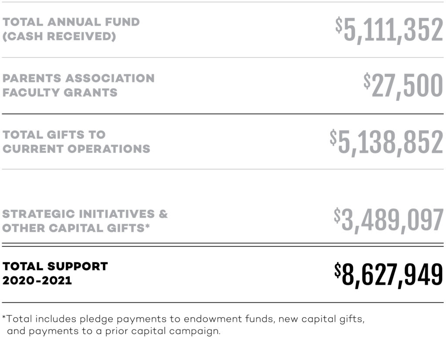Select the 2020-2021 year text
This screenshot has width=446, height=343.
tap(37, 281)
